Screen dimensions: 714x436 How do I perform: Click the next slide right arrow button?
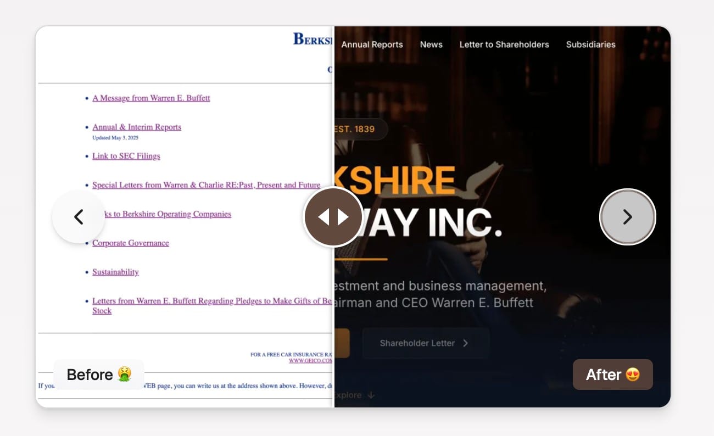[627, 217]
